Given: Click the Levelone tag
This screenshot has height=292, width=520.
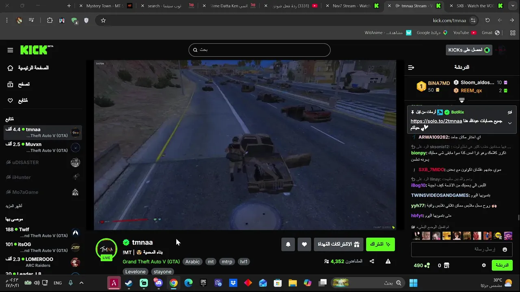Looking at the screenshot, I should 135,272.
